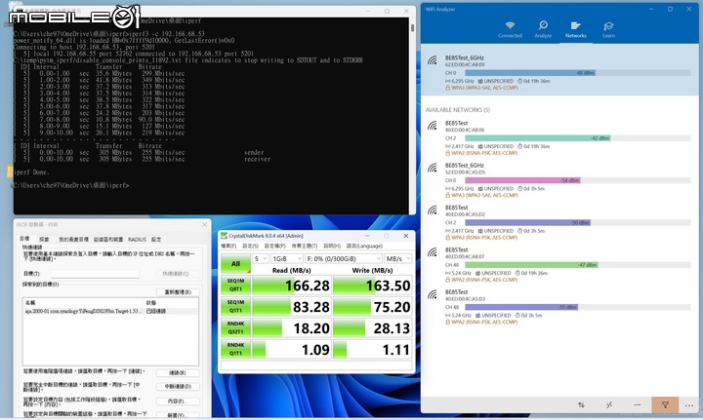This screenshot has height=420, width=703.
Task: Click Wi-Fi signal icon of network 40:ED:00:4C:A5:D2
Action: (433, 210)
